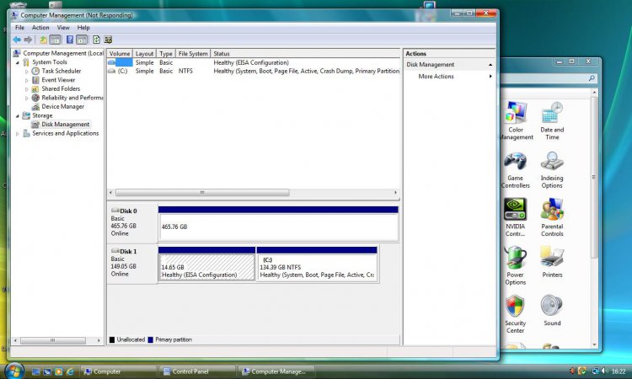Open Security Center in Control Panel

pos(516,314)
